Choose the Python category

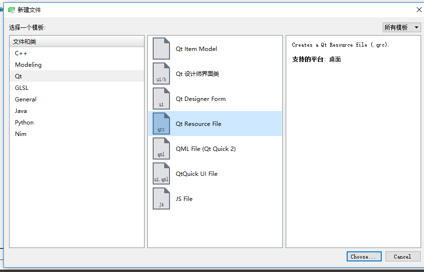(x=77, y=123)
